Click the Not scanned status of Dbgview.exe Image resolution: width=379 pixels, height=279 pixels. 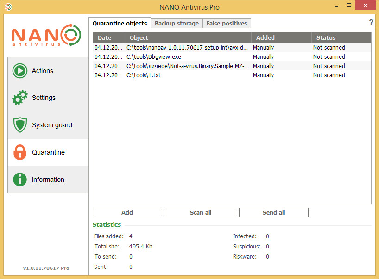[329, 57]
